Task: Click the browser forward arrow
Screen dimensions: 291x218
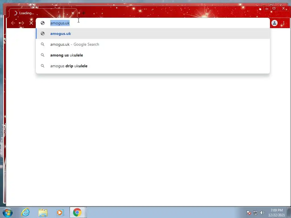Action: 22,23
